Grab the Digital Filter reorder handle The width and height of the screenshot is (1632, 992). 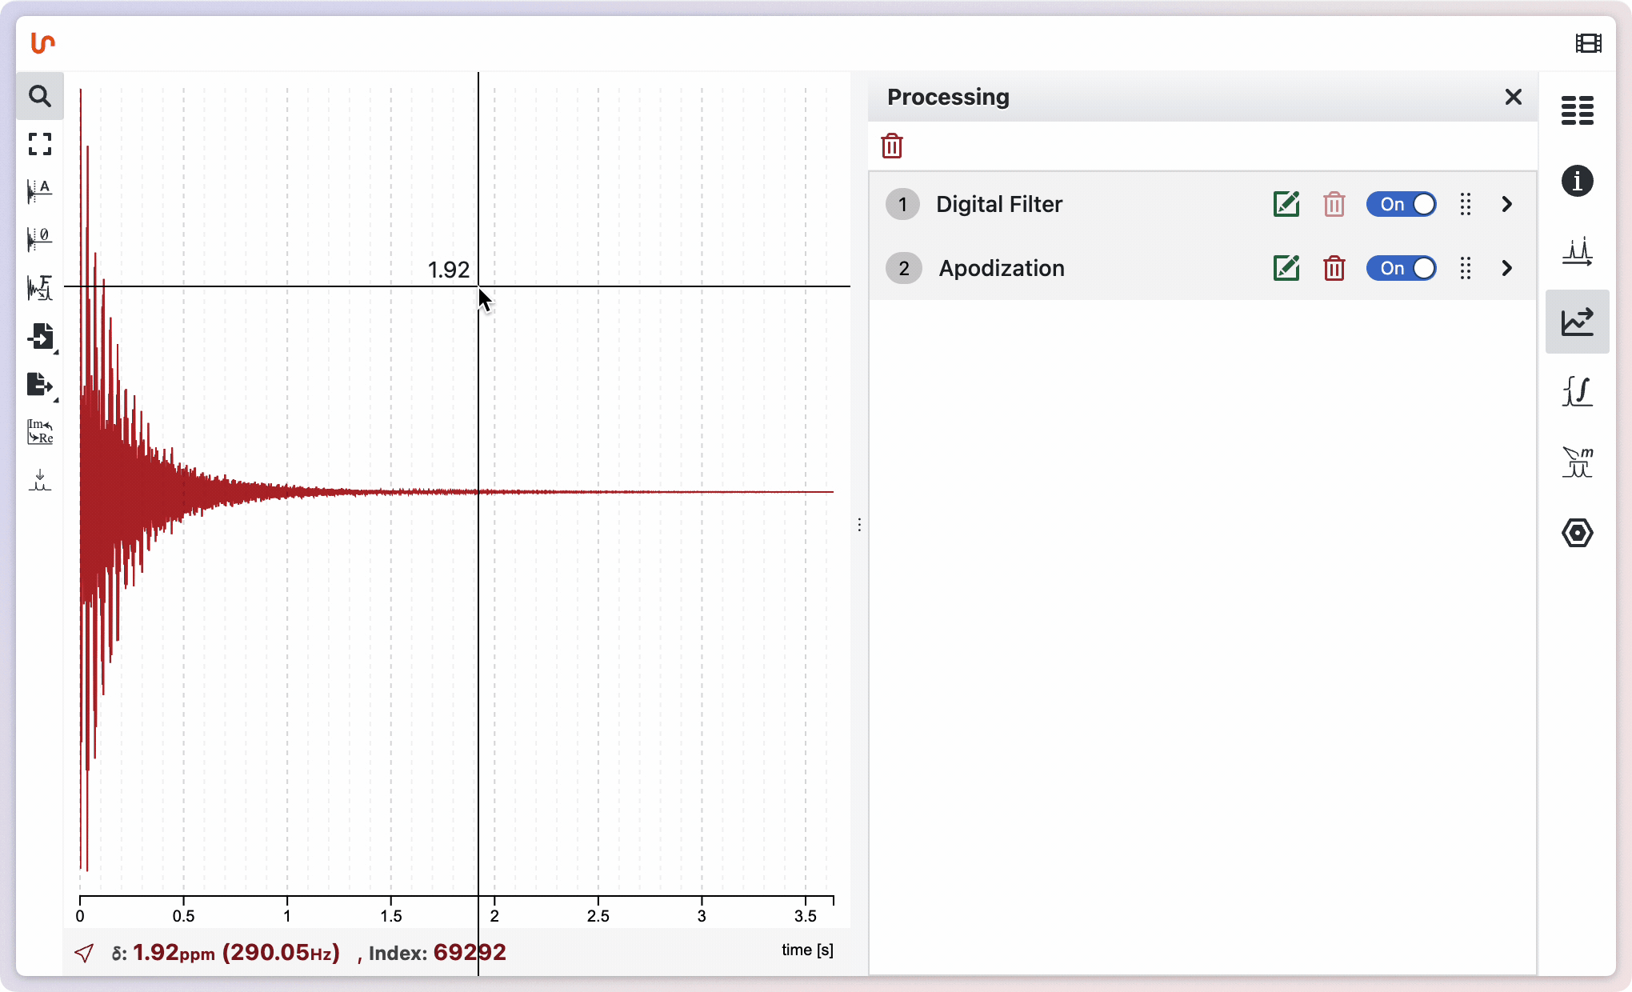(x=1465, y=204)
